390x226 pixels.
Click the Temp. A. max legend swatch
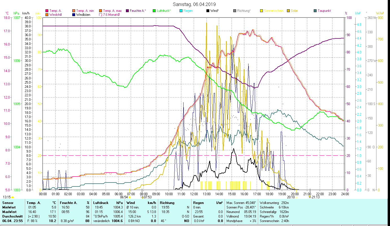[101, 11]
